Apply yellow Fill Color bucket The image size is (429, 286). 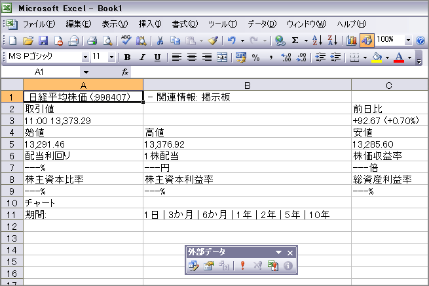tap(377, 57)
